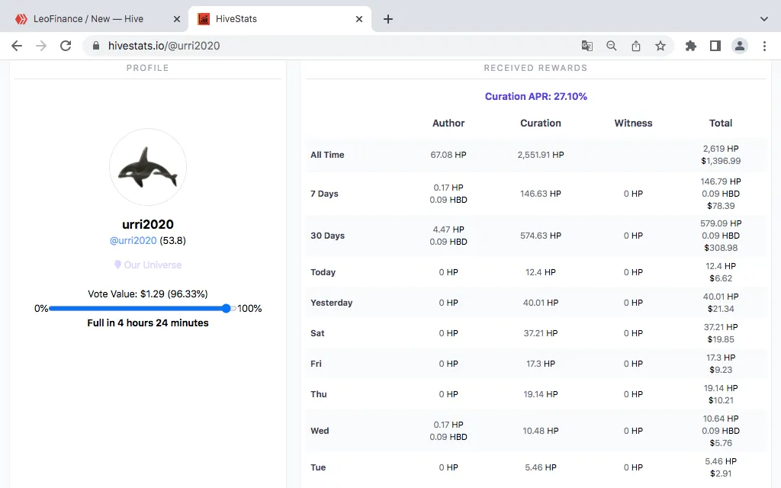Image resolution: width=781 pixels, height=488 pixels.
Task: Click the vote value slider handle
Action: [x=227, y=309]
